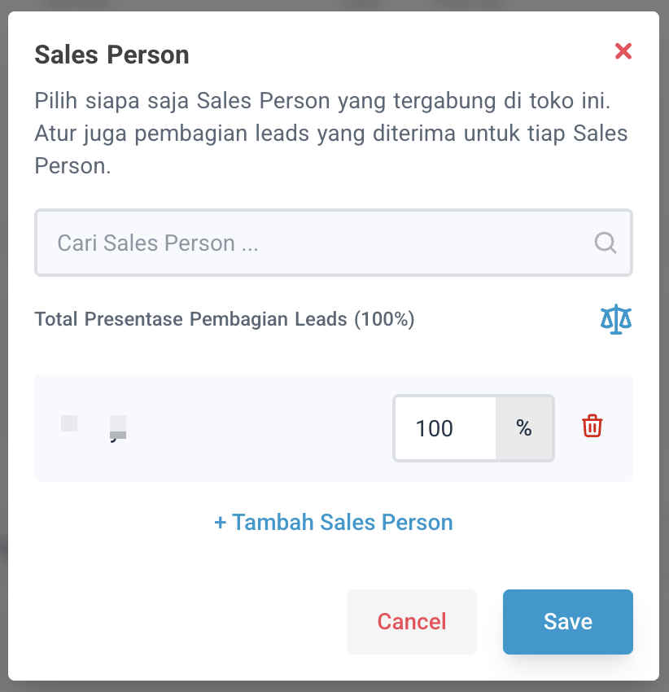This screenshot has height=692, width=669.
Task: Delete the sales person with the trash icon
Action: click(592, 426)
